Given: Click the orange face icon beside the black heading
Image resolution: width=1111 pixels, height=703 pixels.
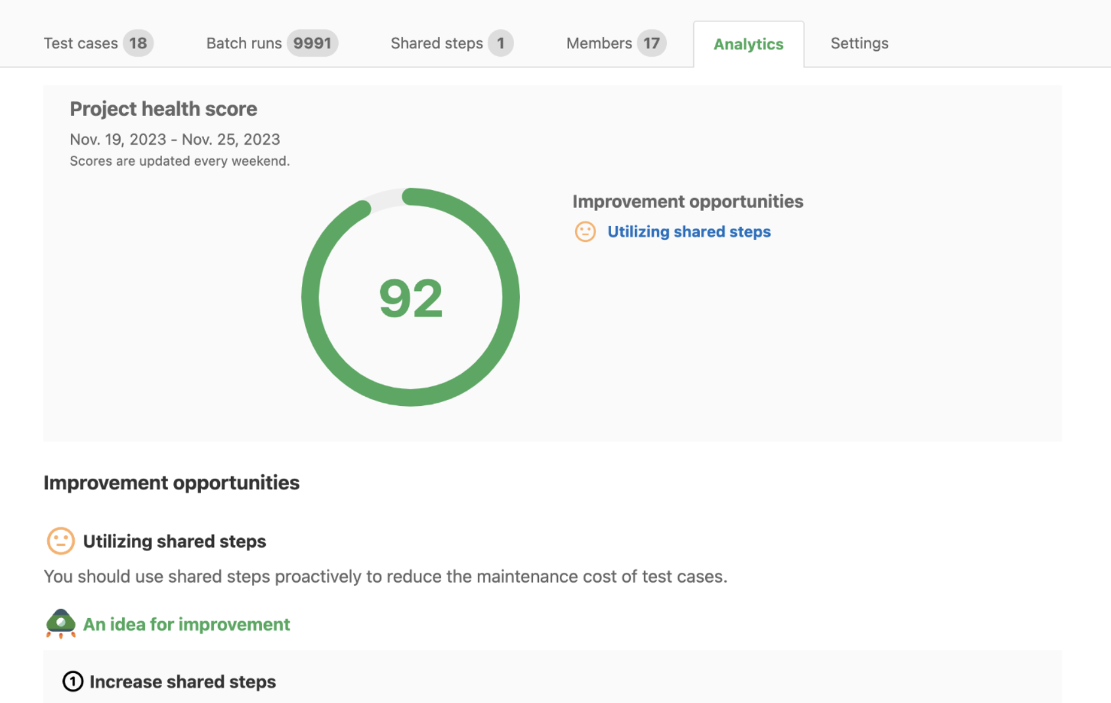Looking at the screenshot, I should [61, 541].
